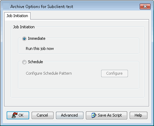Click the Immediate option label text

tap(37, 38)
